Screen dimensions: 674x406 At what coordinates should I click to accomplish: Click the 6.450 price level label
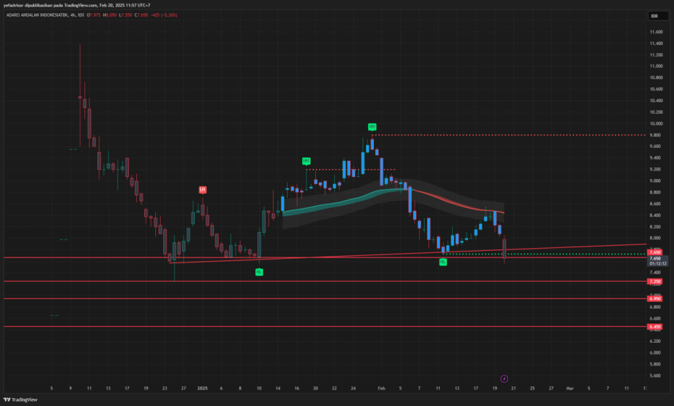[x=654, y=327]
